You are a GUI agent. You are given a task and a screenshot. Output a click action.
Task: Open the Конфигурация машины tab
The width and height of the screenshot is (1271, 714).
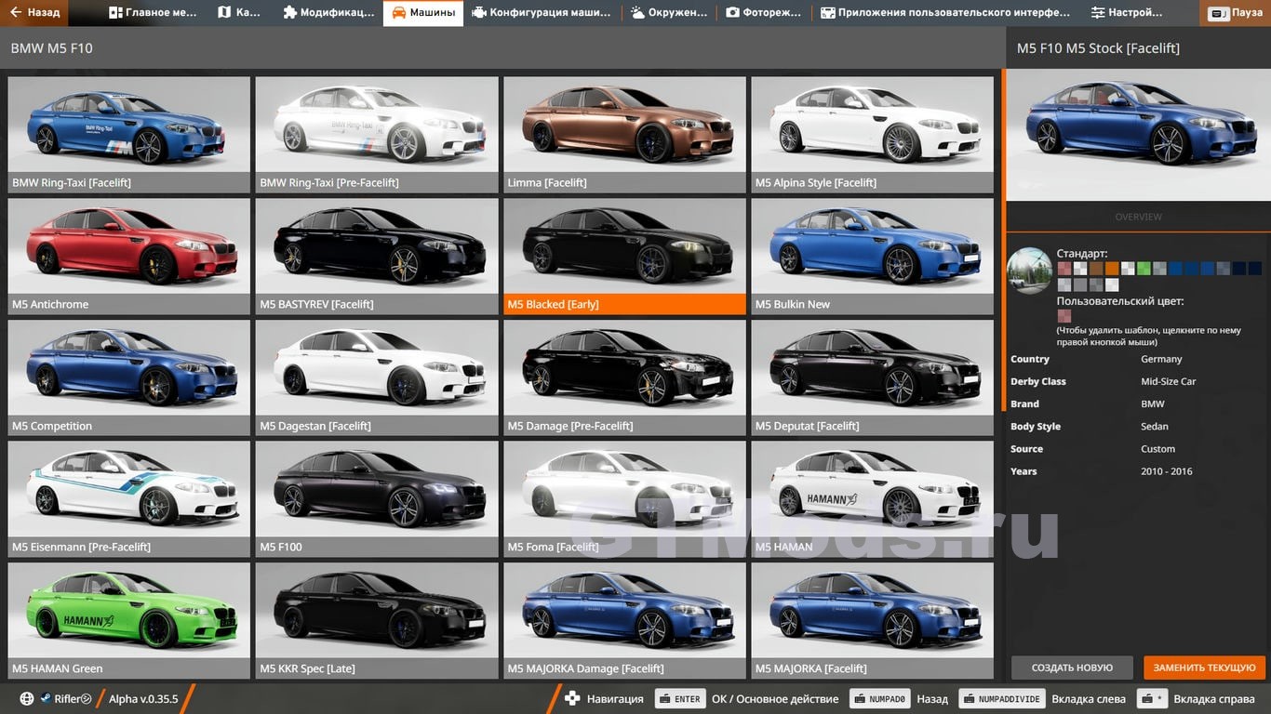542,13
